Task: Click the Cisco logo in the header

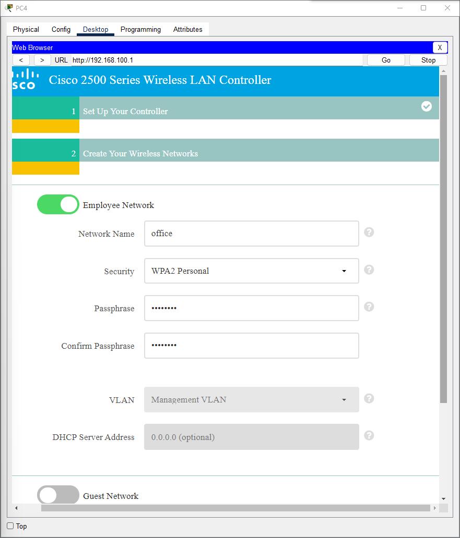Action: point(26,80)
